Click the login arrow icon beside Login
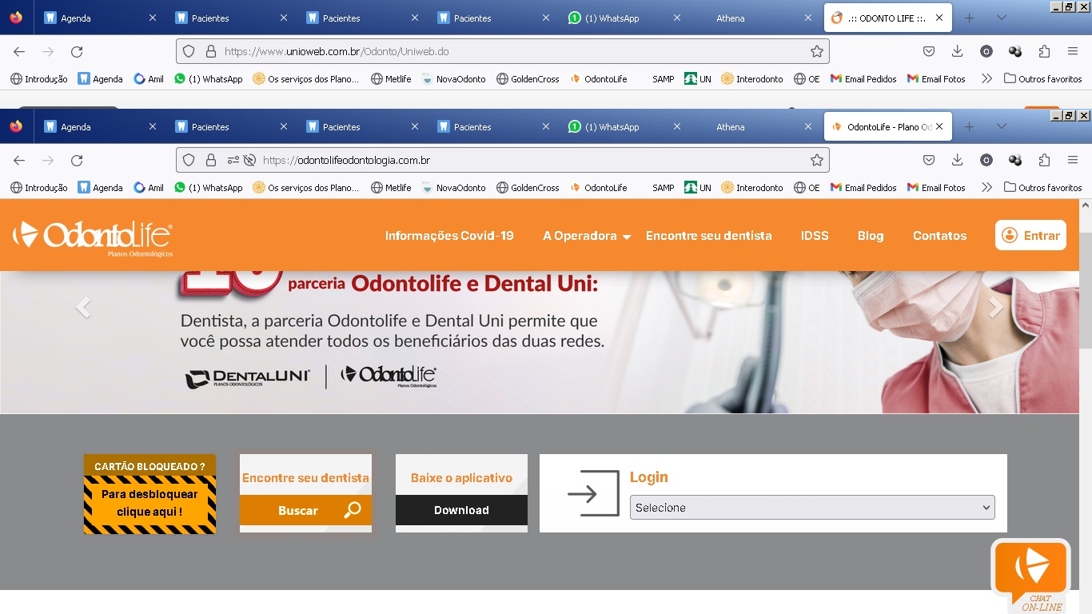Viewport: 1092px width, 614px height. tap(593, 493)
